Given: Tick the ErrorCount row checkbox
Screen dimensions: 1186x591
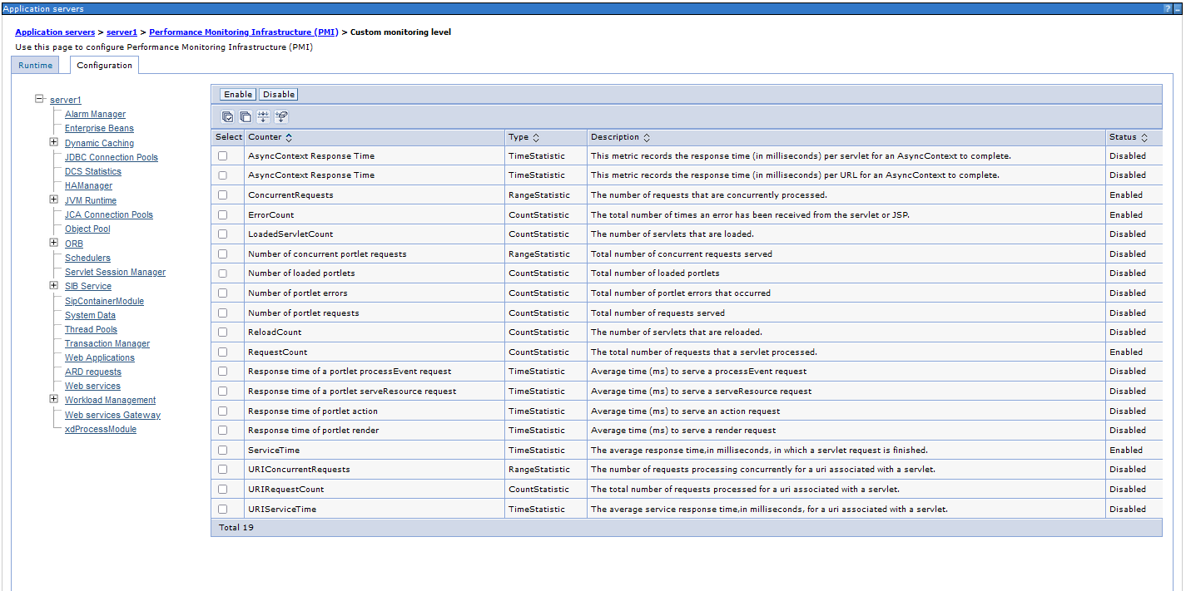Looking at the screenshot, I should pos(222,214).
